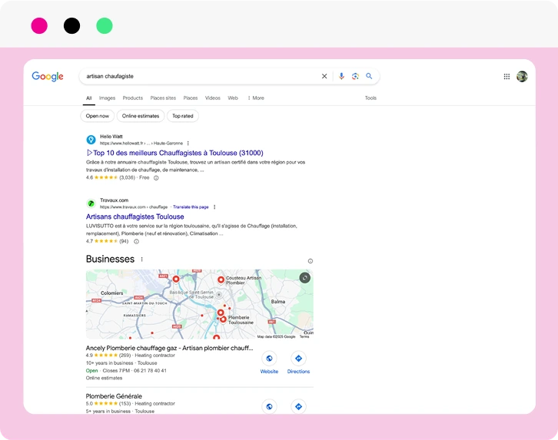Click Travaux.com URL breadcrumb
This screenshot has width=558, height=440.
tap(134, 207)
